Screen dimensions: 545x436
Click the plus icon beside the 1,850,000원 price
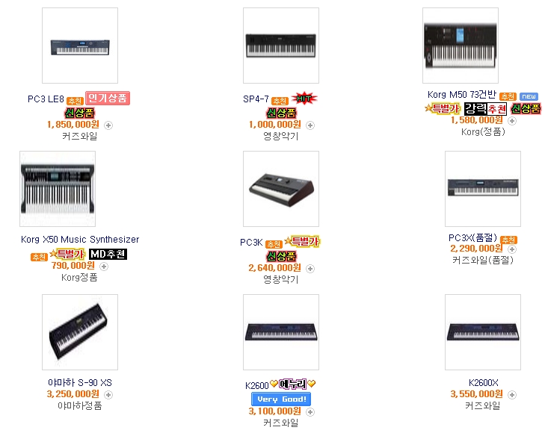tap(108, 125)
